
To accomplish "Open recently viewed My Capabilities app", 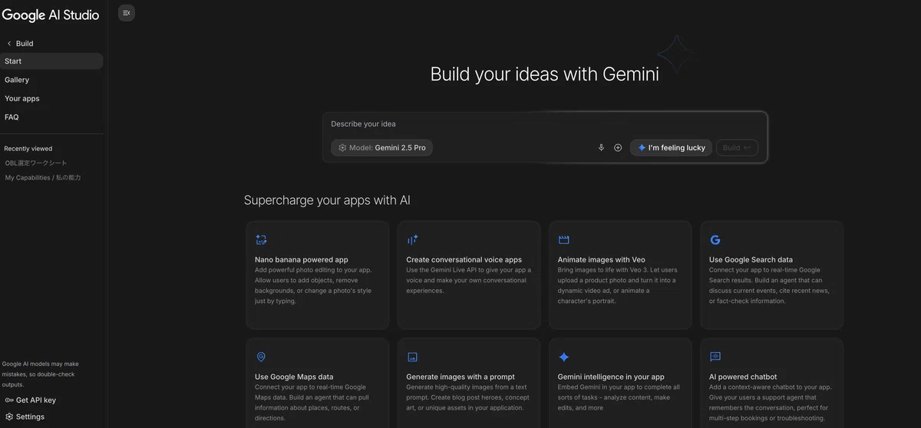I will (x=43, y=178).
